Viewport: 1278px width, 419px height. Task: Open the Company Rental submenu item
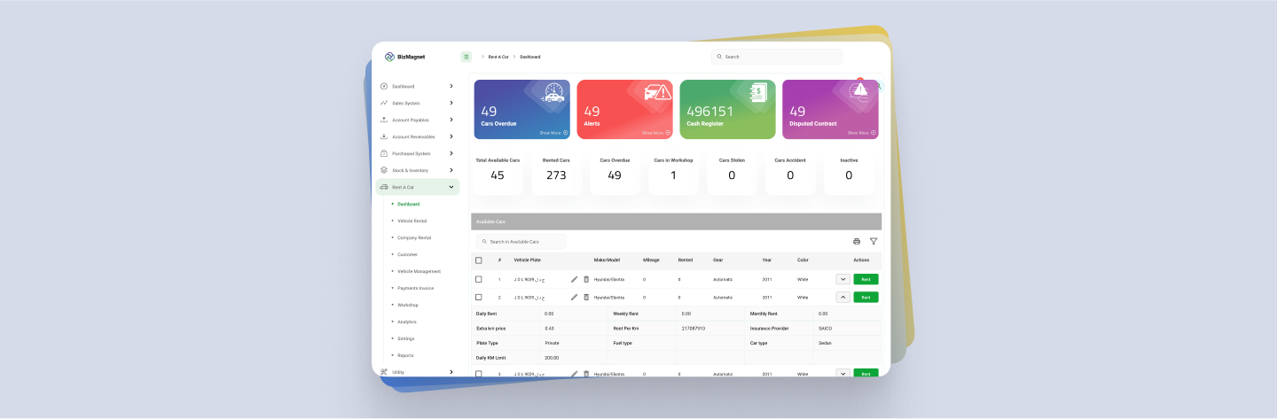coord(414,237)
